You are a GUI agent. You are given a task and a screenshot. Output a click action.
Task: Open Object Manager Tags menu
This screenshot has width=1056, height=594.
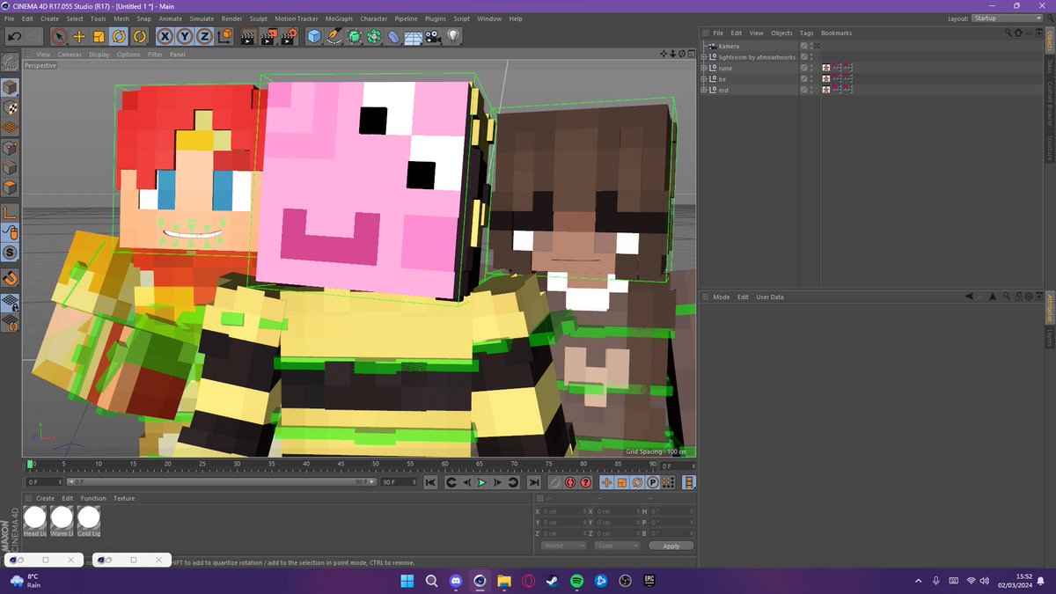click(806, 33)
